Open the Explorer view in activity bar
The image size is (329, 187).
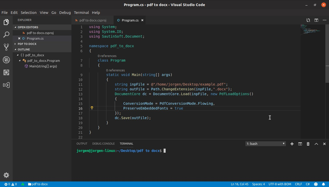pos(6,22)
